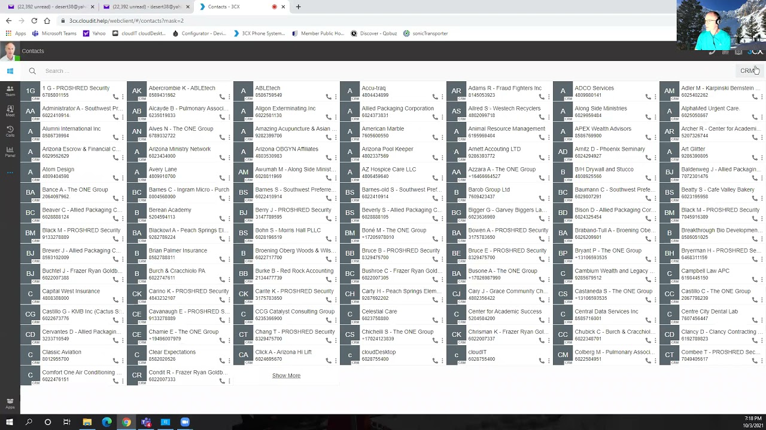Call Arizona Ministry Network
Image resolution: width=766 pixels, height=430 pixels.
point(222,158)
